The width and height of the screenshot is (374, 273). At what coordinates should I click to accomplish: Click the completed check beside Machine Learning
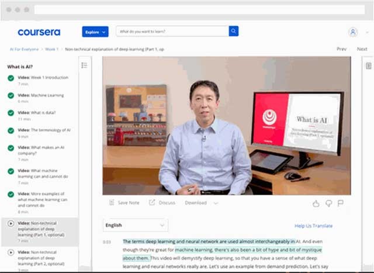click(11, 95)
